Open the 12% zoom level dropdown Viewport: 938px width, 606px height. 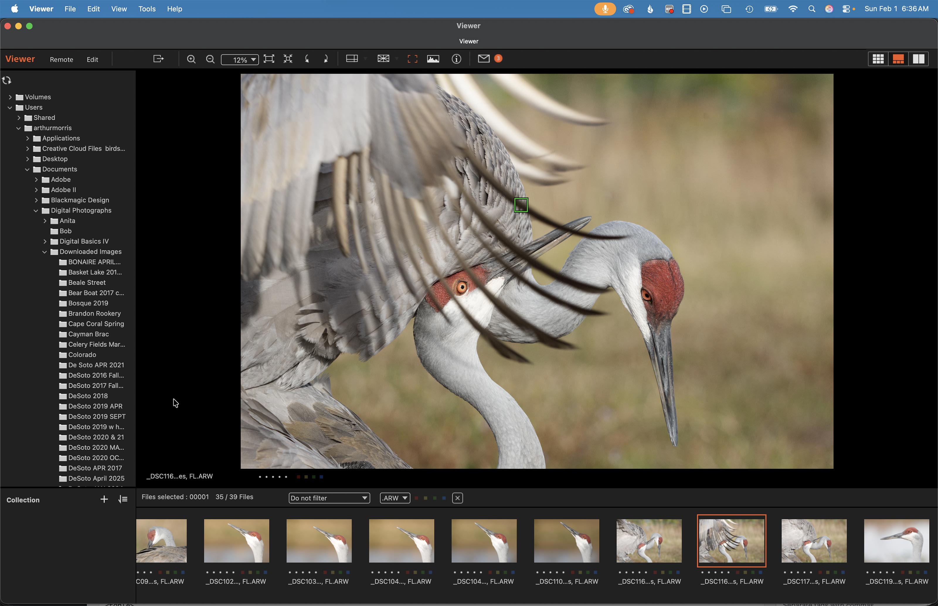pyautogui.click(x=240, y=60)
